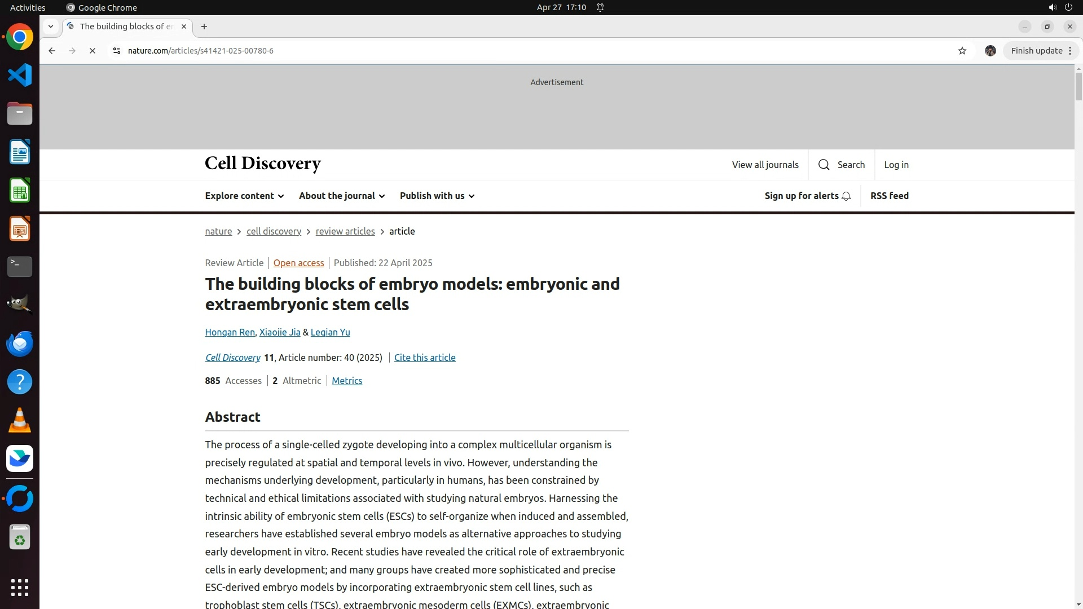Click Cite this article link

tap(425, 358)
